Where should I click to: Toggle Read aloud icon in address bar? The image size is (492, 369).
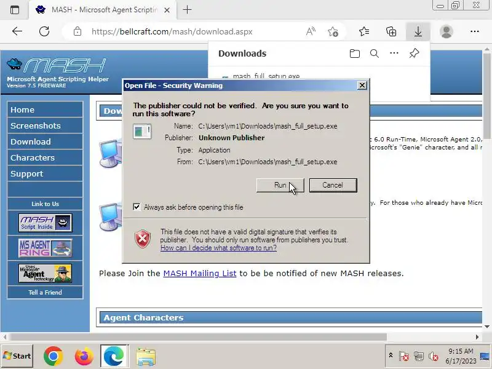coord(311,31)
